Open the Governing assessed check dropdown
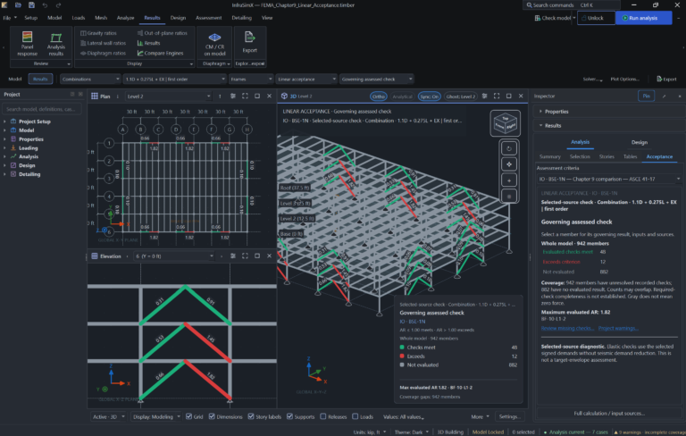 click(376, 80)
